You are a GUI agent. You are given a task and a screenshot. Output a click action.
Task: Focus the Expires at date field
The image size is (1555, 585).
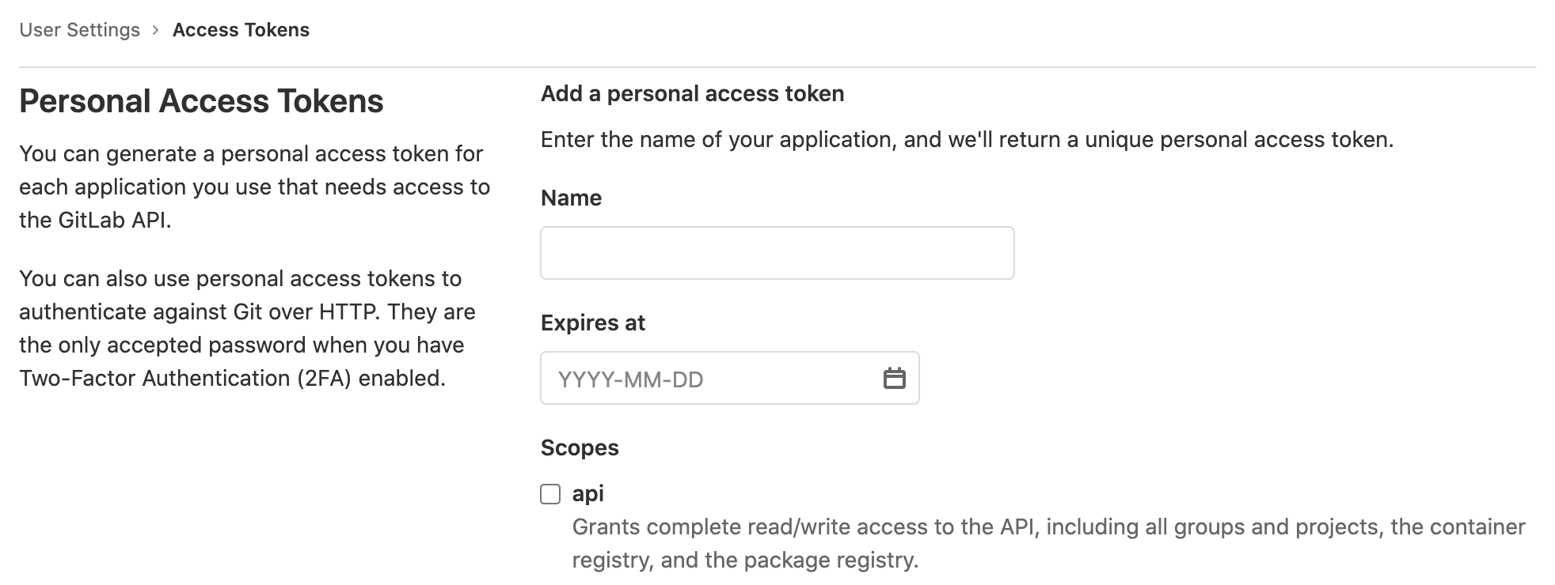730,378
